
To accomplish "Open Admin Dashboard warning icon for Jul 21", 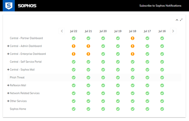I will [x=88, y=46].
